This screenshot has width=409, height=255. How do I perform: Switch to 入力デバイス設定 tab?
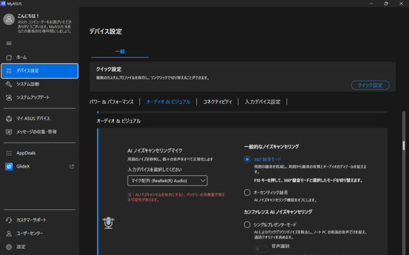point(263,102)
